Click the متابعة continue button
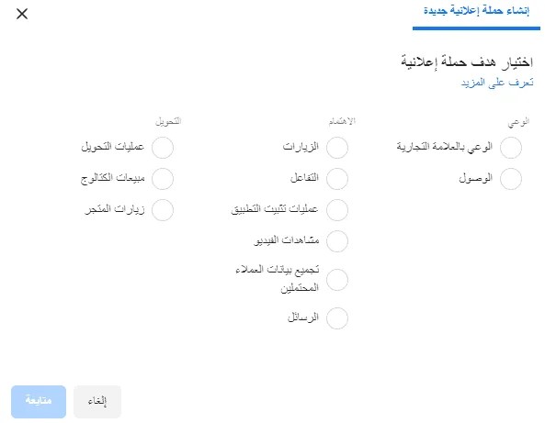 39,402
